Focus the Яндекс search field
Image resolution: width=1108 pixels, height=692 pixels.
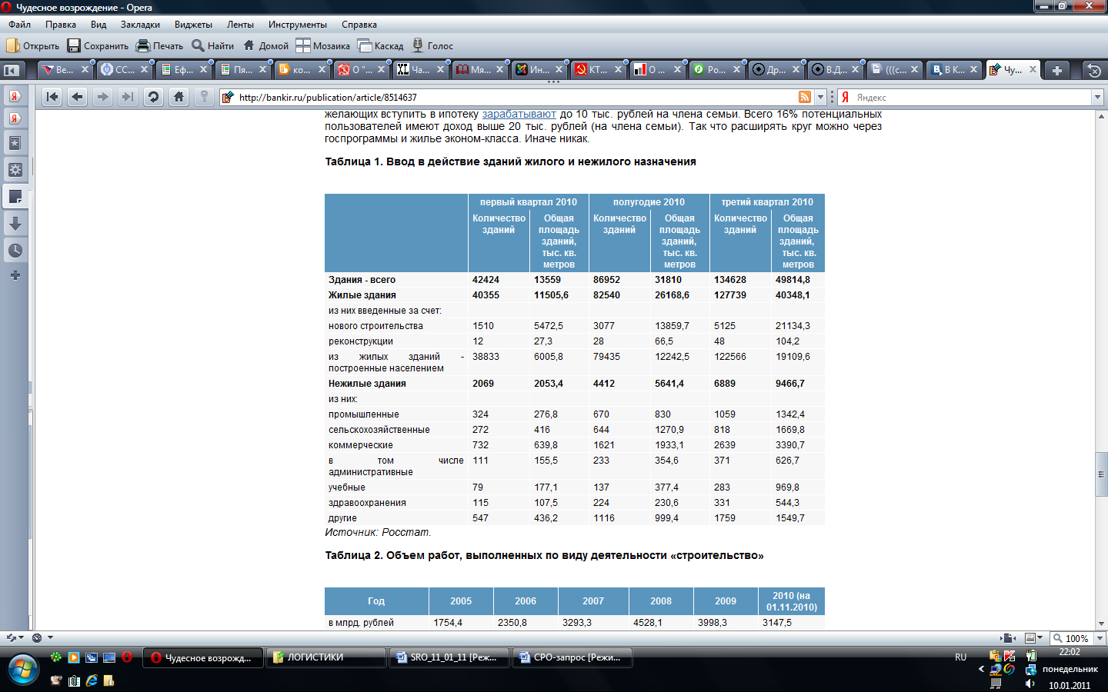click(972, 98)
